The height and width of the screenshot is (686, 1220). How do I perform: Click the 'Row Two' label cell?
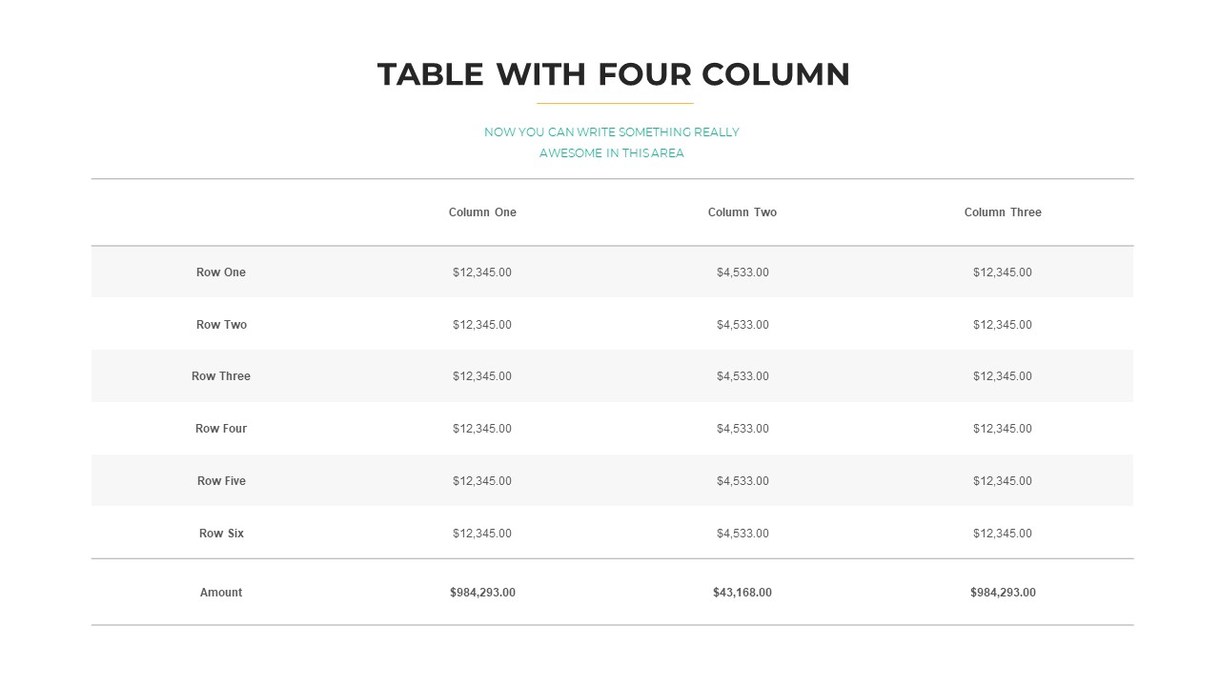pos(221,325)
